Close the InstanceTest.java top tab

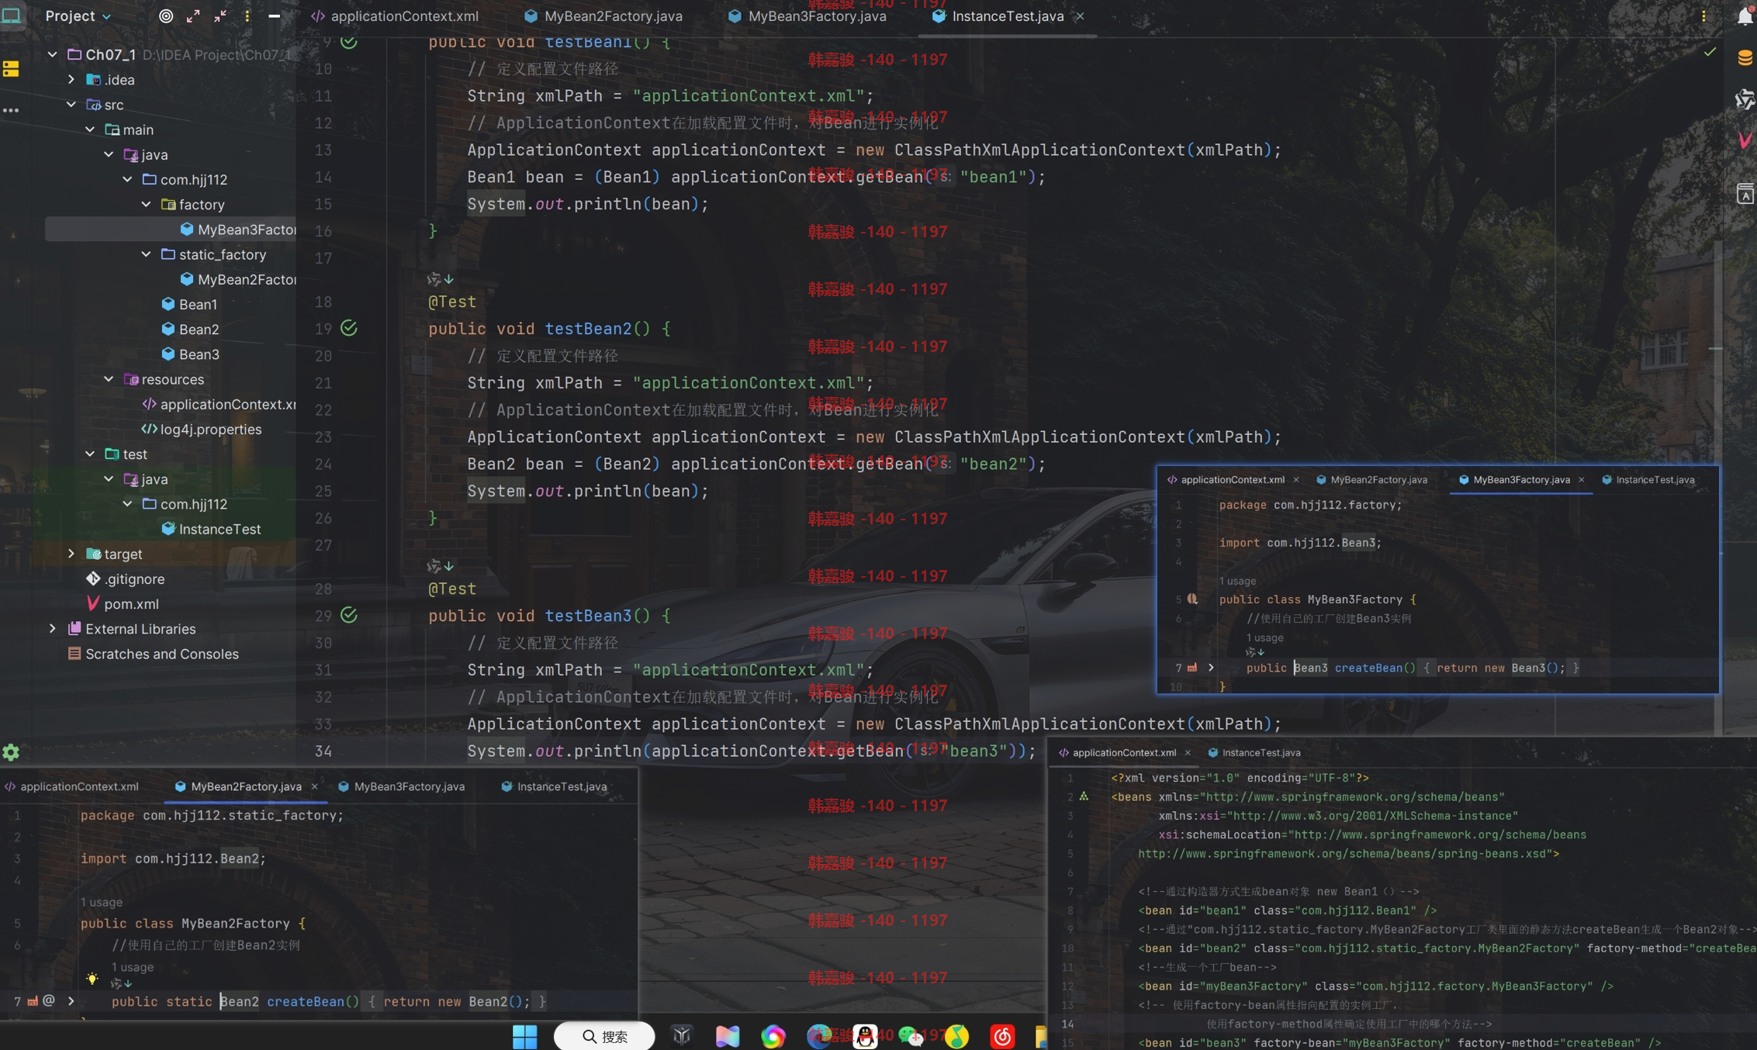(1080, 16)
